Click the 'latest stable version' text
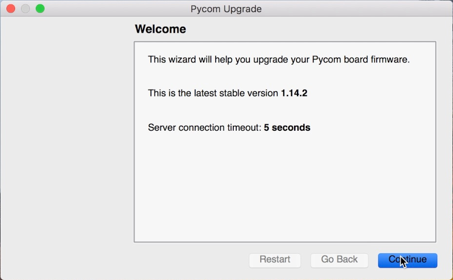Screen dimensions: 453x280 click(x=236, y=93)
